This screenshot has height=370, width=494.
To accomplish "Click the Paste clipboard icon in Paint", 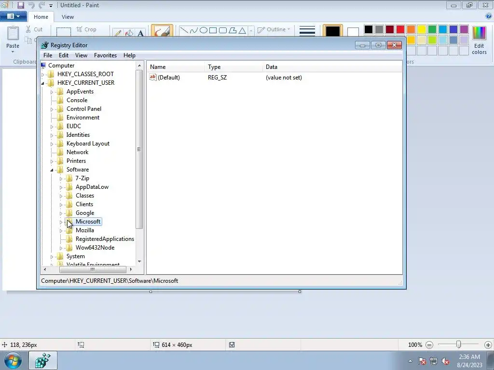I will pyautogui.click(x=13, y=33).
